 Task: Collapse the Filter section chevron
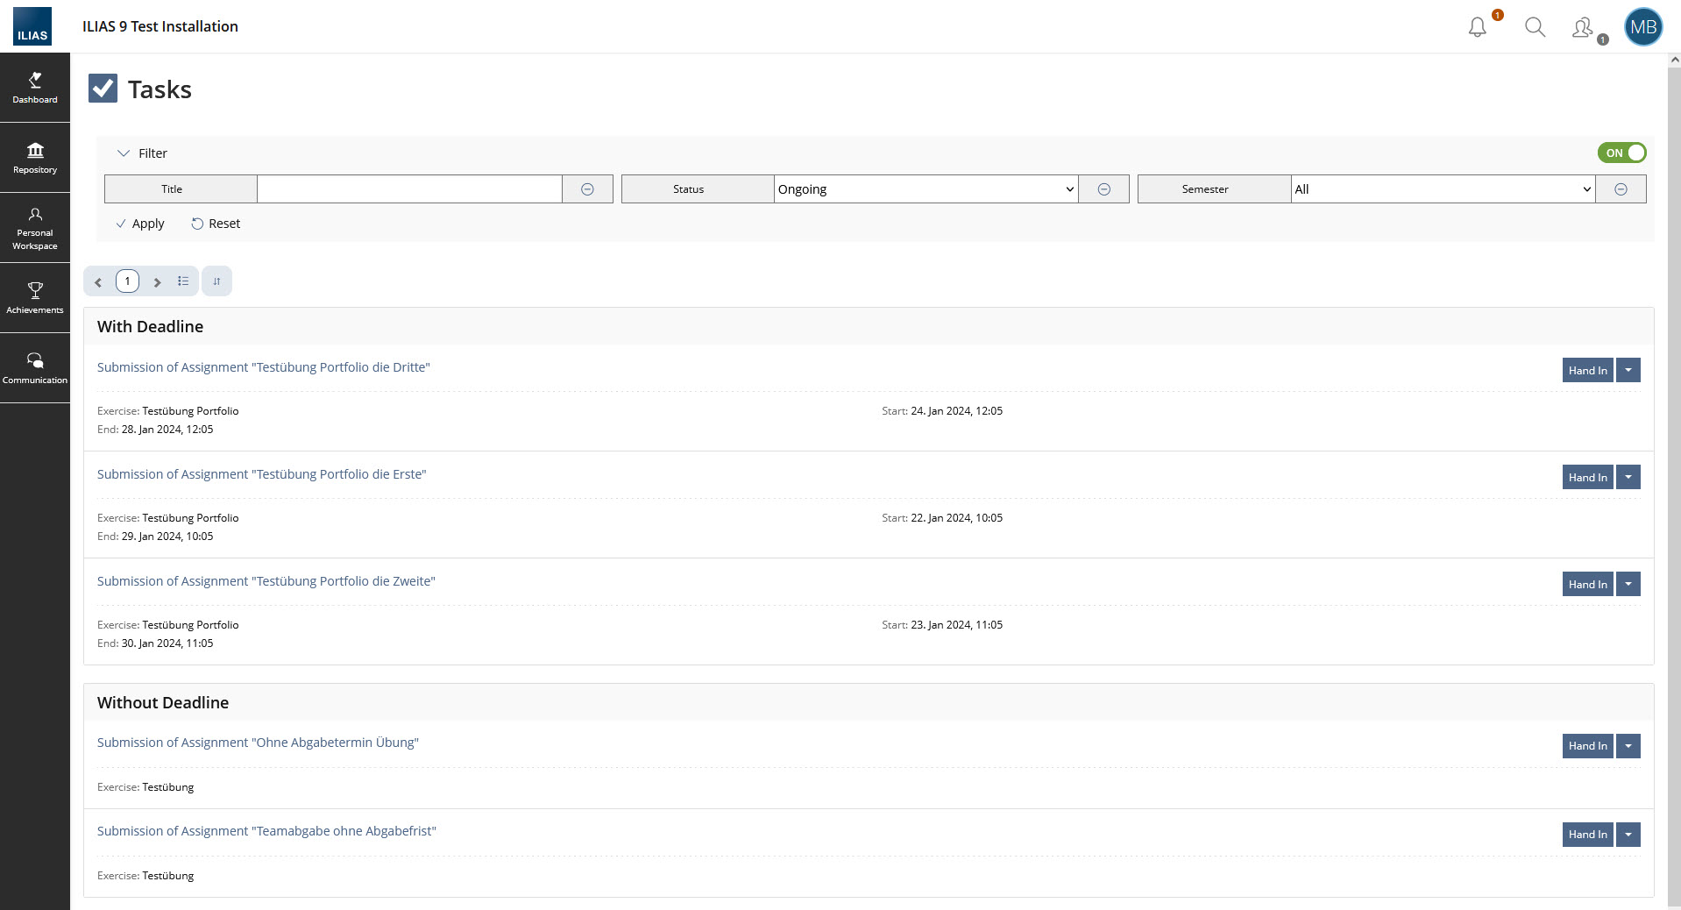tap(124, 153)
